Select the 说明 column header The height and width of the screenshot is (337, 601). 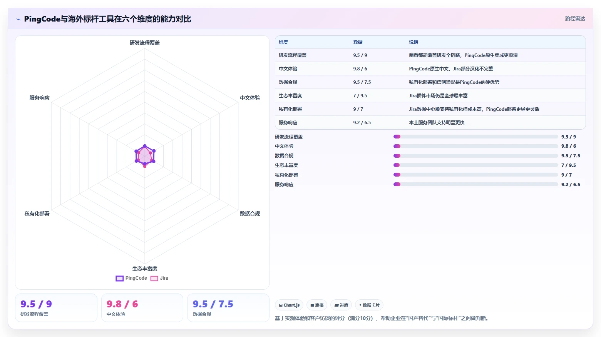[414, 42]
